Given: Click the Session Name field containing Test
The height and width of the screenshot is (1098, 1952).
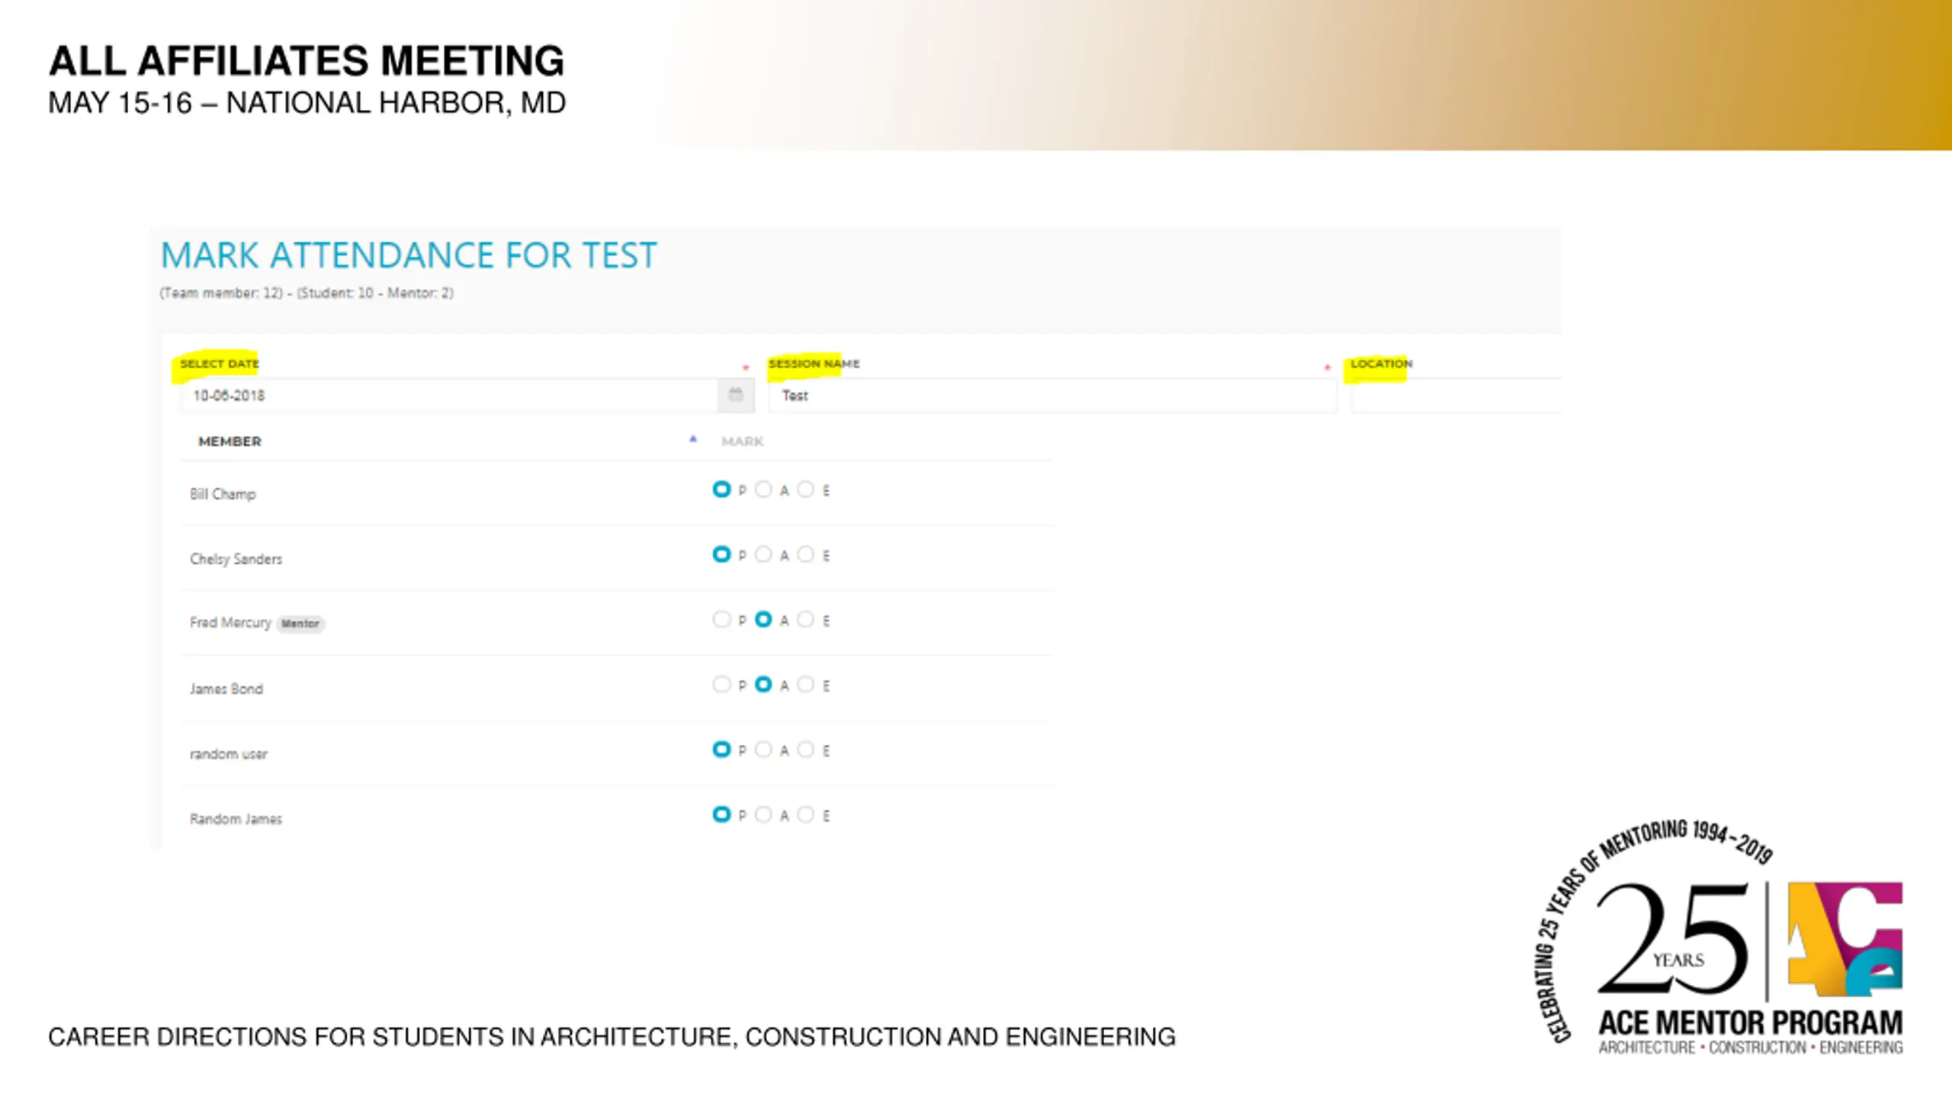Looking at the screenshot, I should (x=1052, y=395).
